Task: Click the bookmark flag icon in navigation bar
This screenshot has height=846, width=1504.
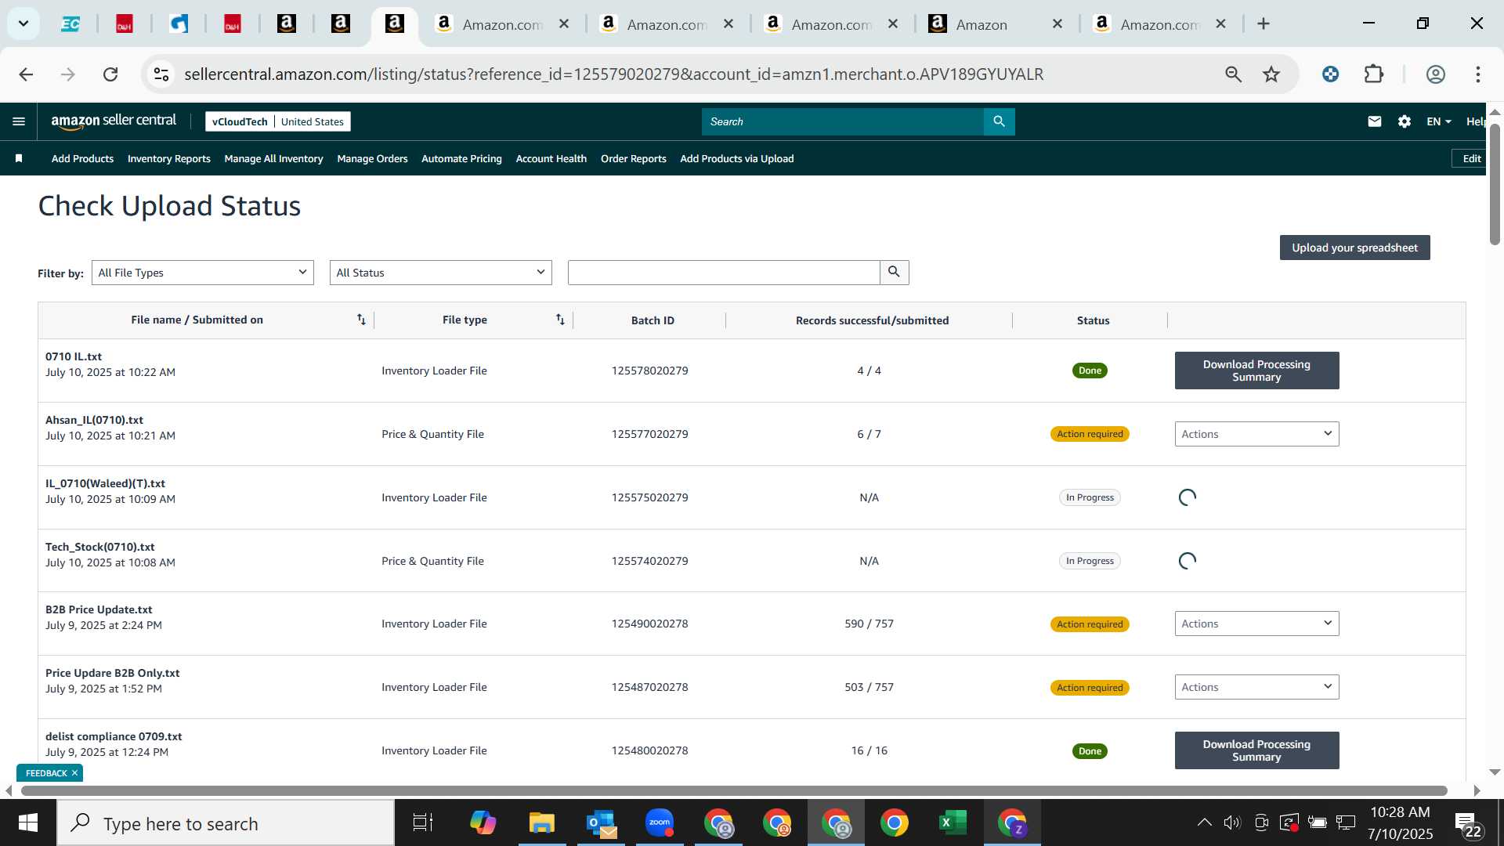Action: point(19,158)
